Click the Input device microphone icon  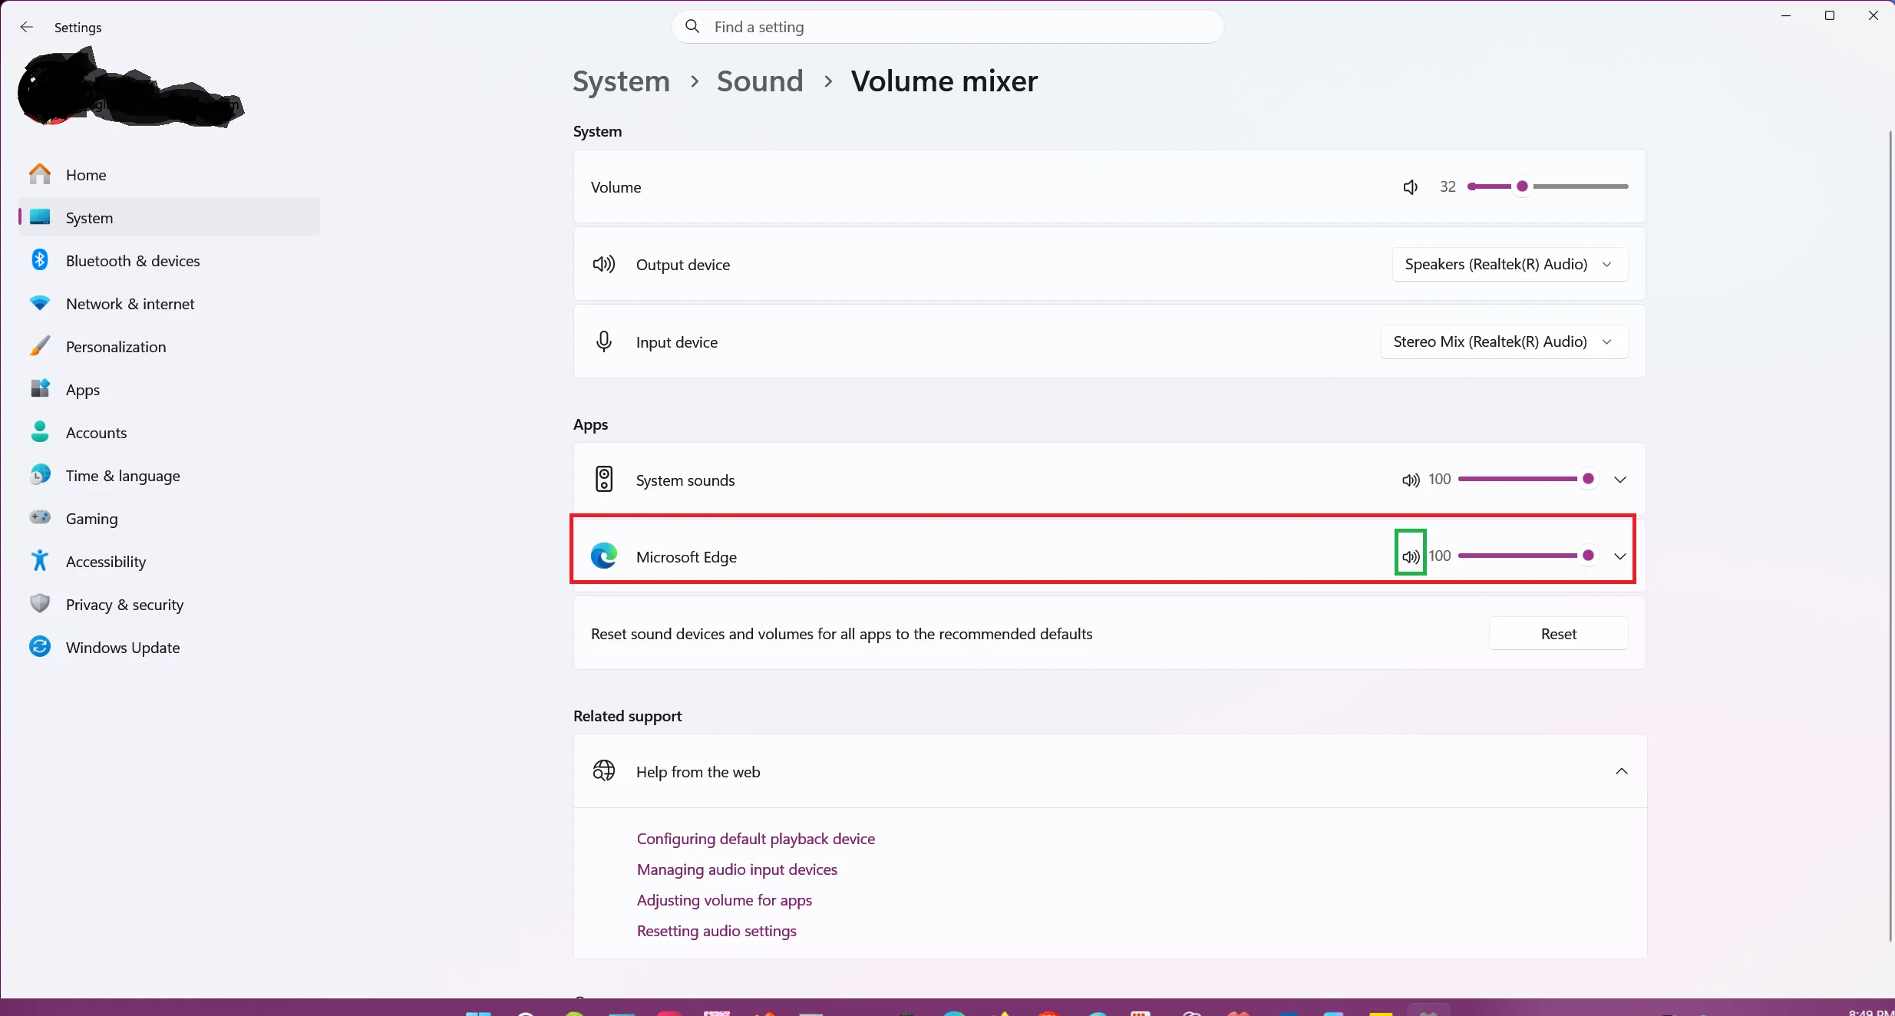coord(604,341)
